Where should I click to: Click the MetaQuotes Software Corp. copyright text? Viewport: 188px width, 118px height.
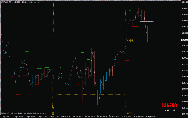pos(24,113)
